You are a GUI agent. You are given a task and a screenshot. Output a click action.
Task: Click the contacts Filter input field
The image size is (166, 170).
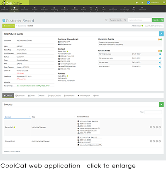(153, 112)
